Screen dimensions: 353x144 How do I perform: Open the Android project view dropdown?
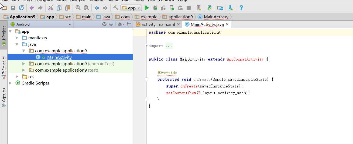[x=40, y=24]
